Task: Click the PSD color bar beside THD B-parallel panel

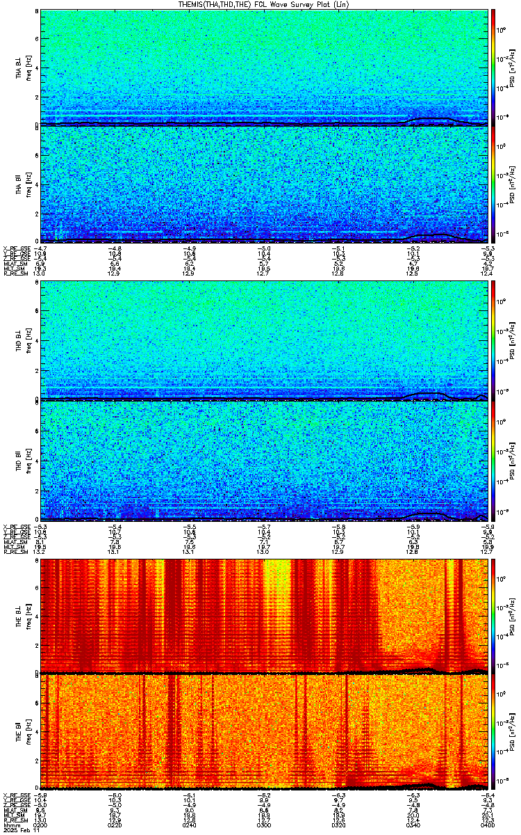Action: (494, 460)
